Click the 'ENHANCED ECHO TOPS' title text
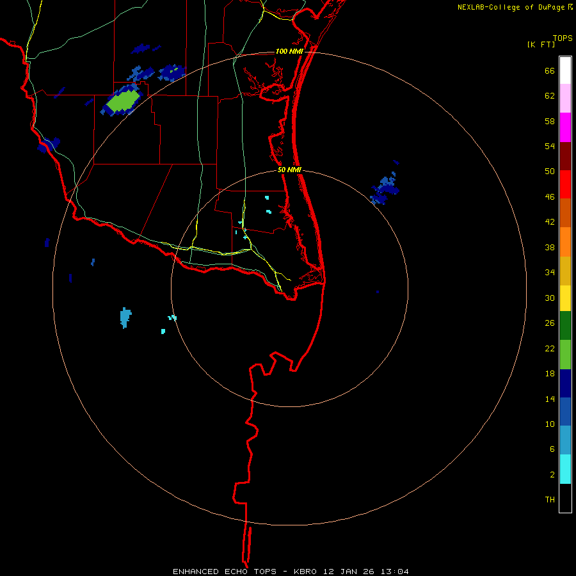Screen dimensions: 576x576 (225, 572)
